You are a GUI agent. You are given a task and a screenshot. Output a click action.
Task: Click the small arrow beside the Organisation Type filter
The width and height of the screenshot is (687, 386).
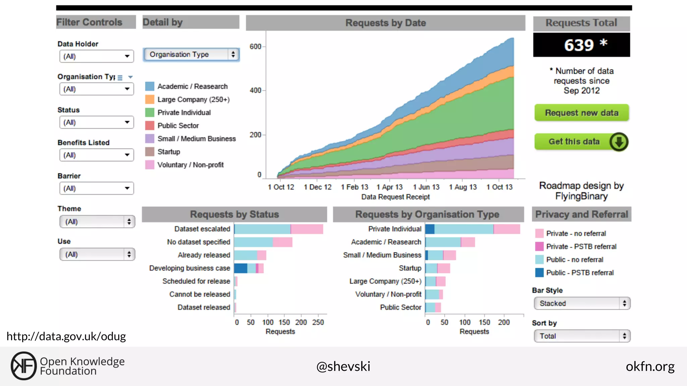tap(130, 77)
